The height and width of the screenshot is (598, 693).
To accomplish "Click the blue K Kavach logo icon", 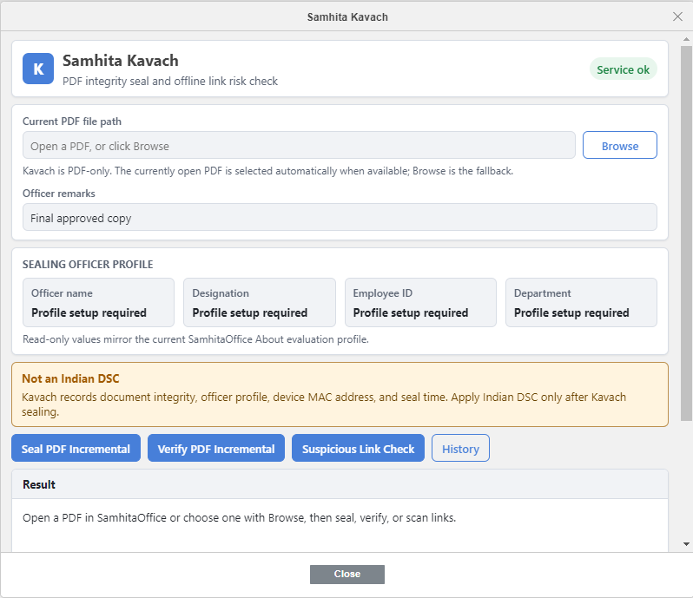I will tap(38, 69).
